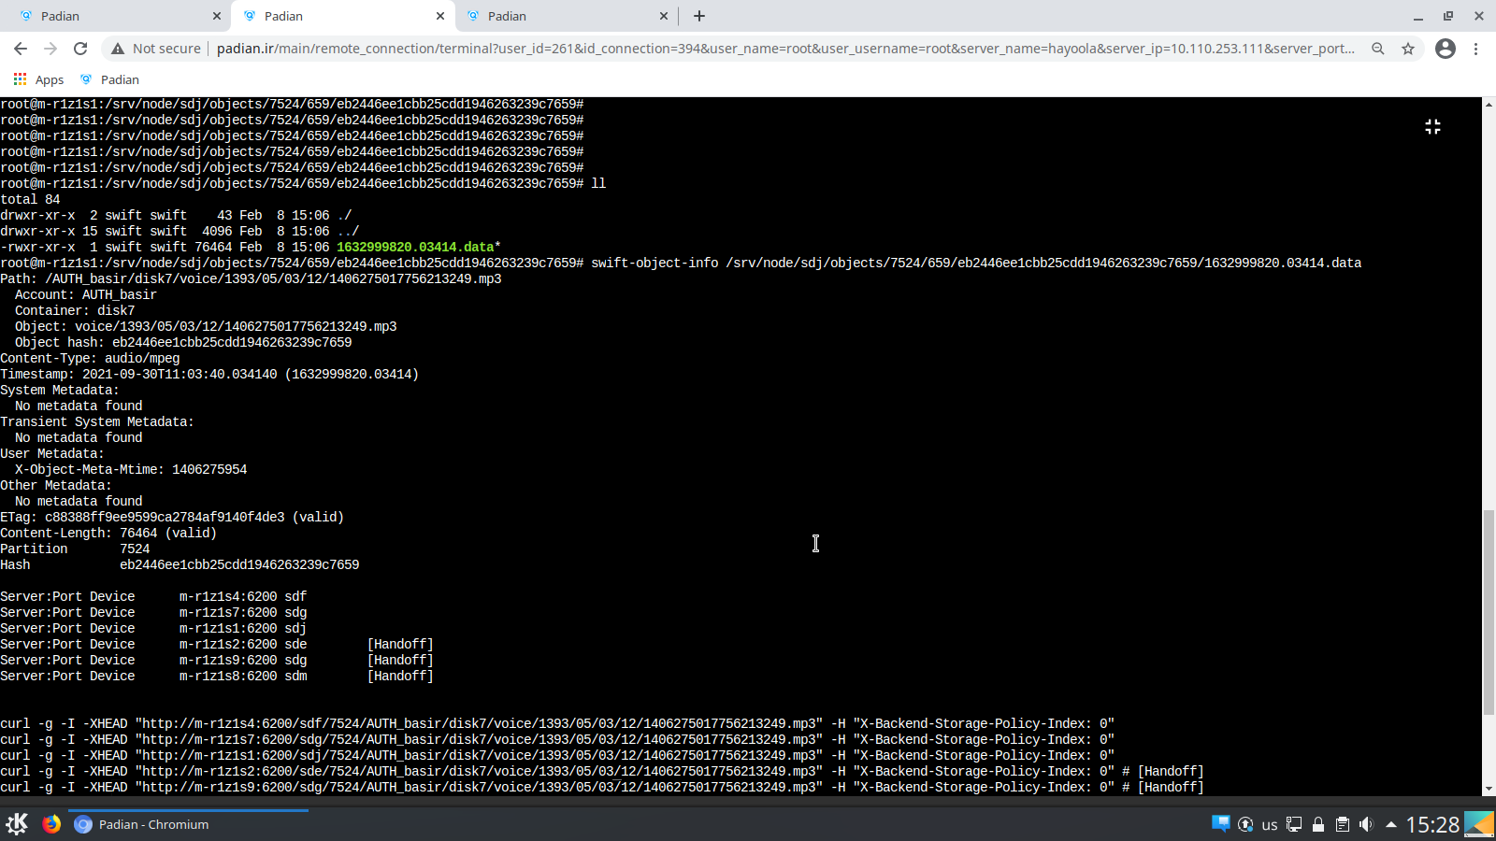The image size is (1496, 841).
Task: Close the middle Padian tab
Action: (440, 16)
